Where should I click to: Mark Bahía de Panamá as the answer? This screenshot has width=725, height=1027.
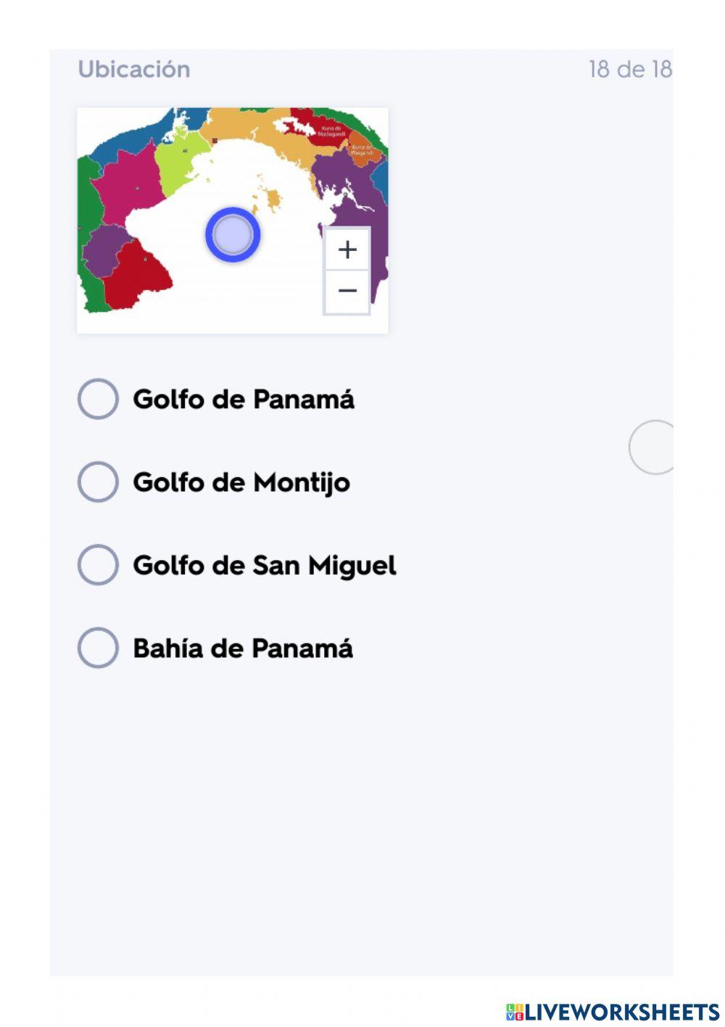[x=98, y=648]
